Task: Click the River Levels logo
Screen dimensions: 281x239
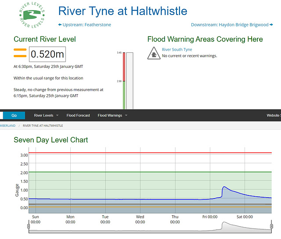Action: (32, 15)
